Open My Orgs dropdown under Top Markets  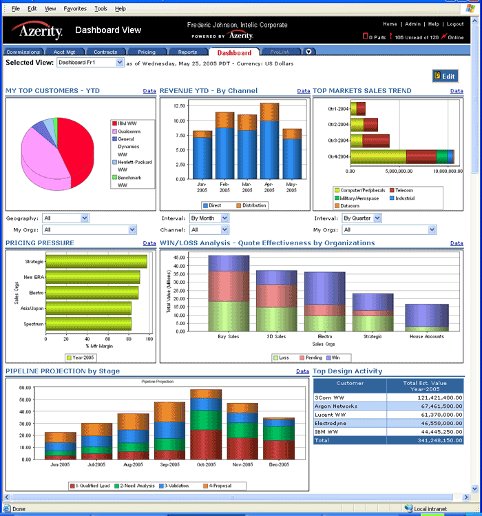click(x=389, y=229)
